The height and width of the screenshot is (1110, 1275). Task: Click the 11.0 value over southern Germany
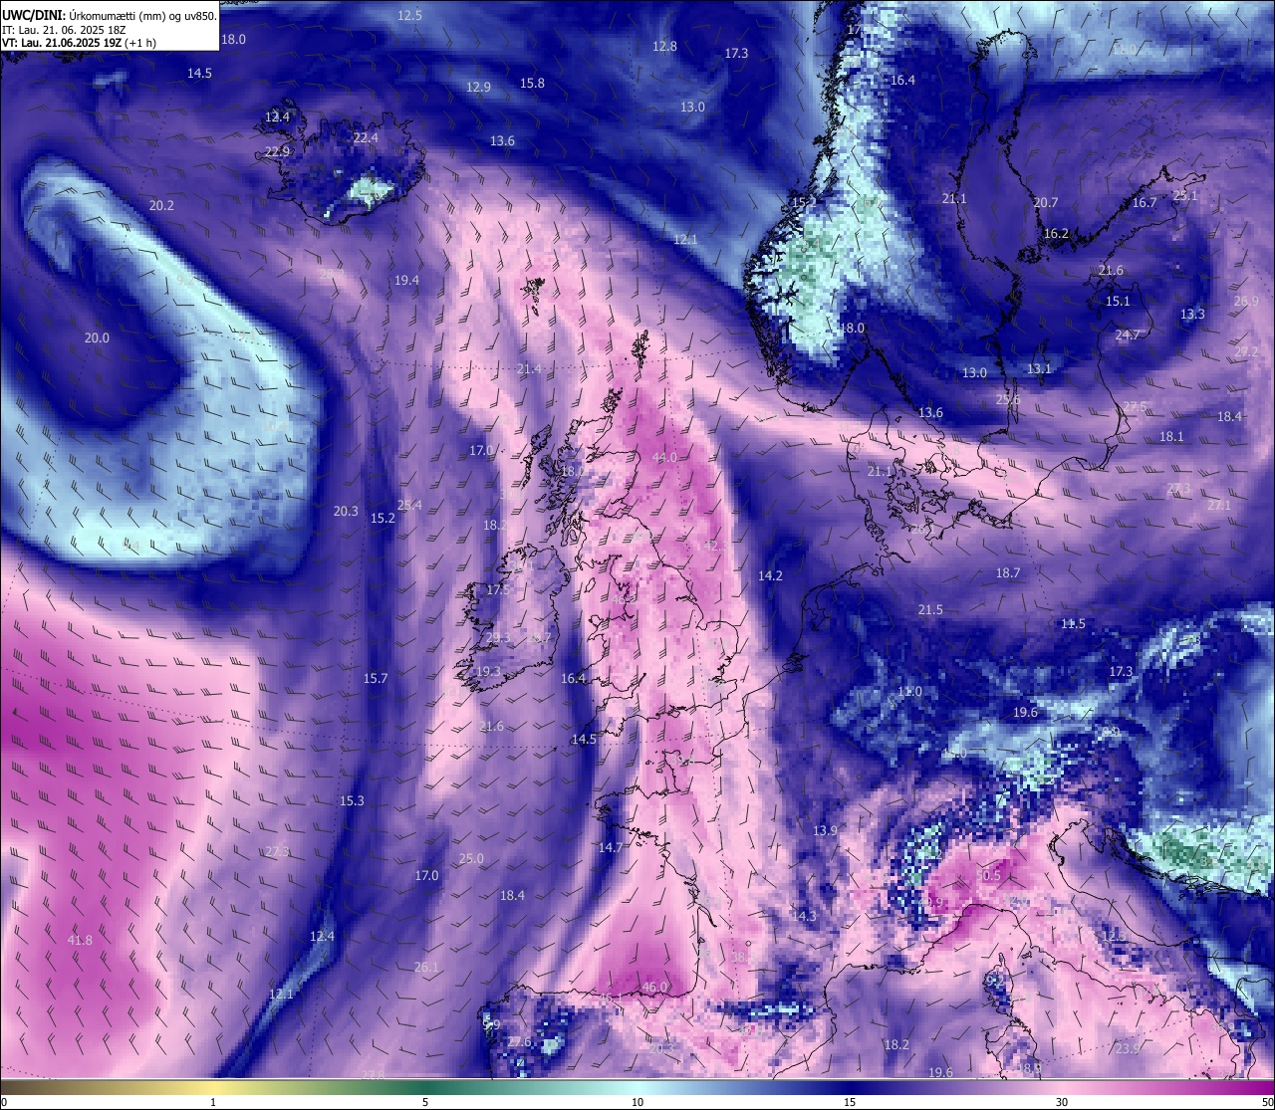[x=909, y=691]
